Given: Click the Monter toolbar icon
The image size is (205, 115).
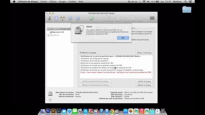Looking at the screenshot, I should pos(70,19).
